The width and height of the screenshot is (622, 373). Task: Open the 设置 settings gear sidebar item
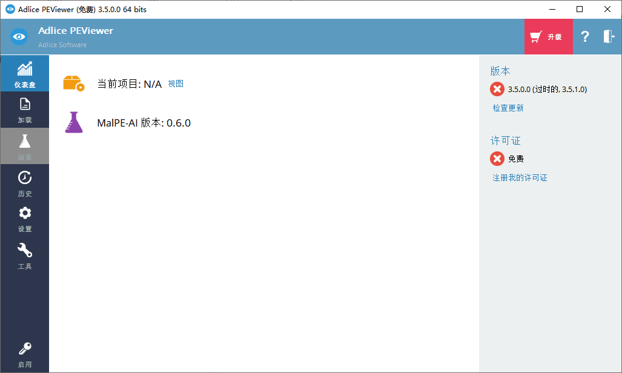point(25,219)
